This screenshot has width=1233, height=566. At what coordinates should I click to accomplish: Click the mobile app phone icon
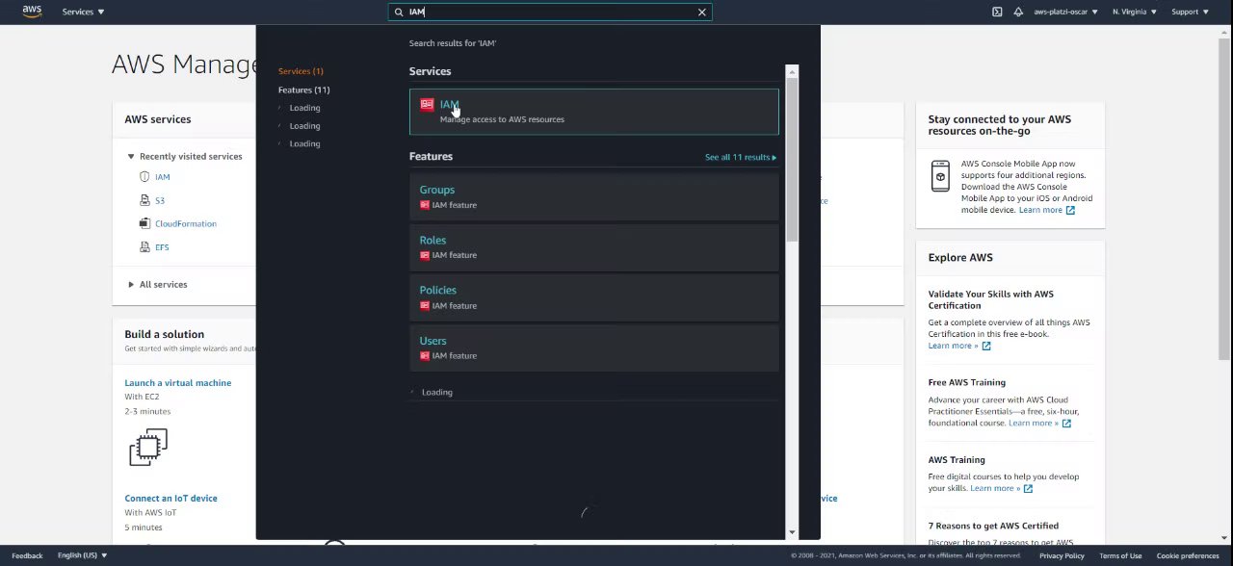(x=940, y=175)
